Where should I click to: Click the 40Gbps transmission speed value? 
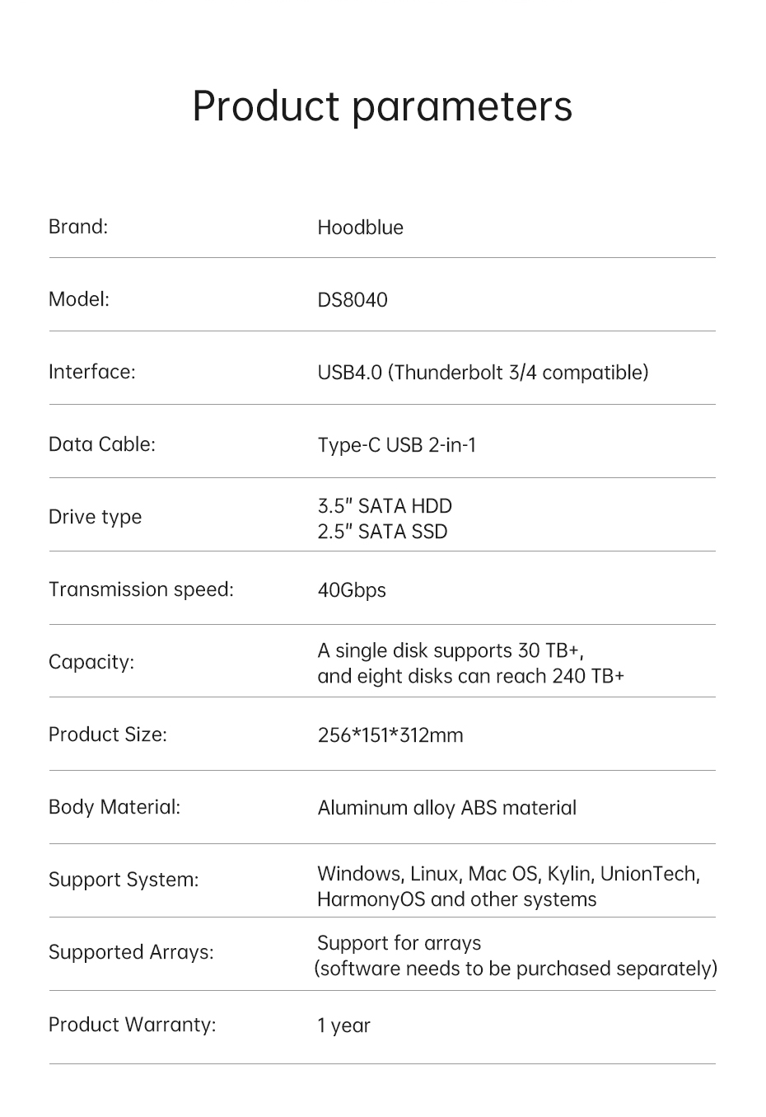coord(352,591)
